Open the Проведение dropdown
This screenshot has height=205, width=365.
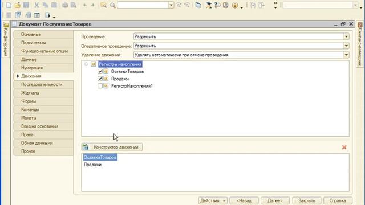[x=346, y=36]
